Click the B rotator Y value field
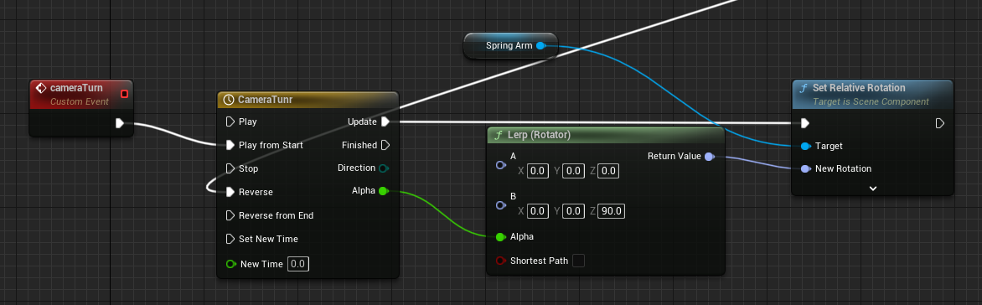This screenshot has width=982, height=305. (x=573, y=211)
